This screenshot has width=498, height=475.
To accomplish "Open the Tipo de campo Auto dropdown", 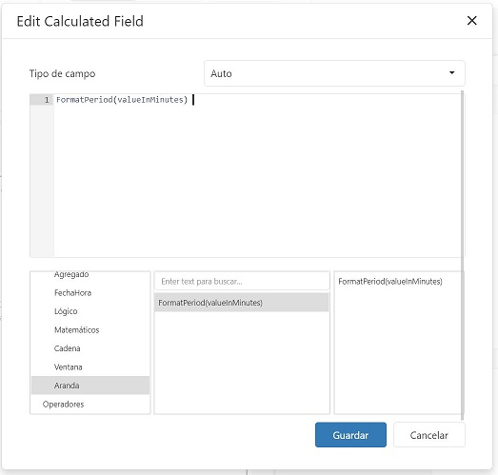I will [x=334, y=73].
